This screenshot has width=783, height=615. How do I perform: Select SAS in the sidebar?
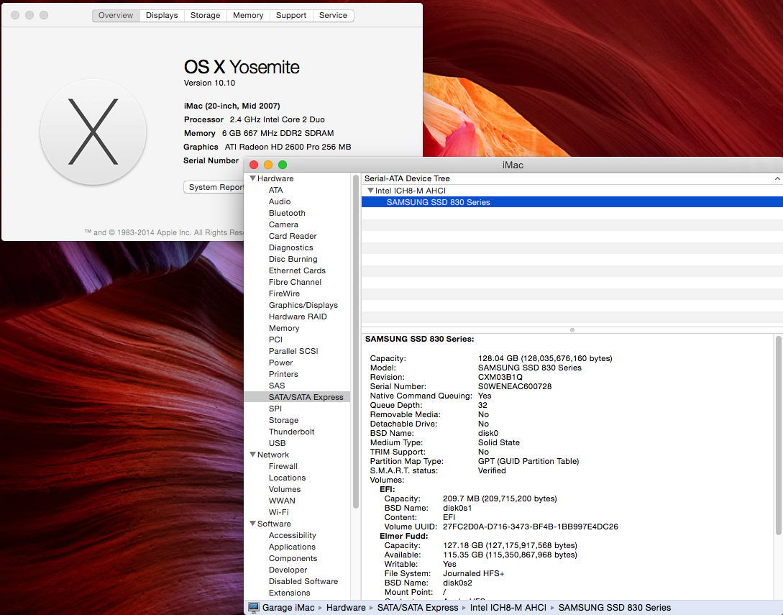[277, 386]
